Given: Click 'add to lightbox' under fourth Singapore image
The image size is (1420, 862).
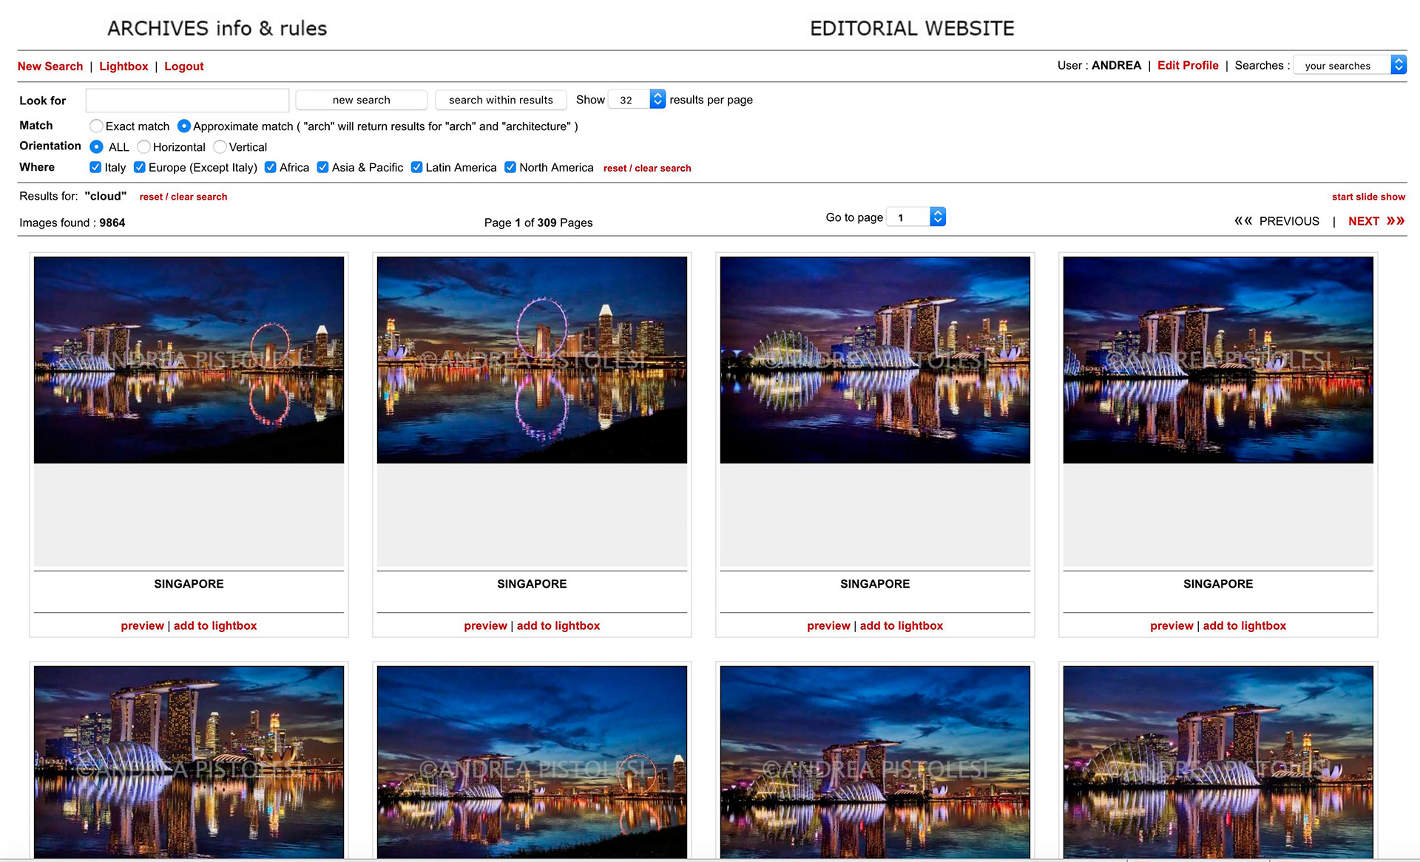Looking at the screenshot, I should pyautogui.click(x=1245, y=625).
